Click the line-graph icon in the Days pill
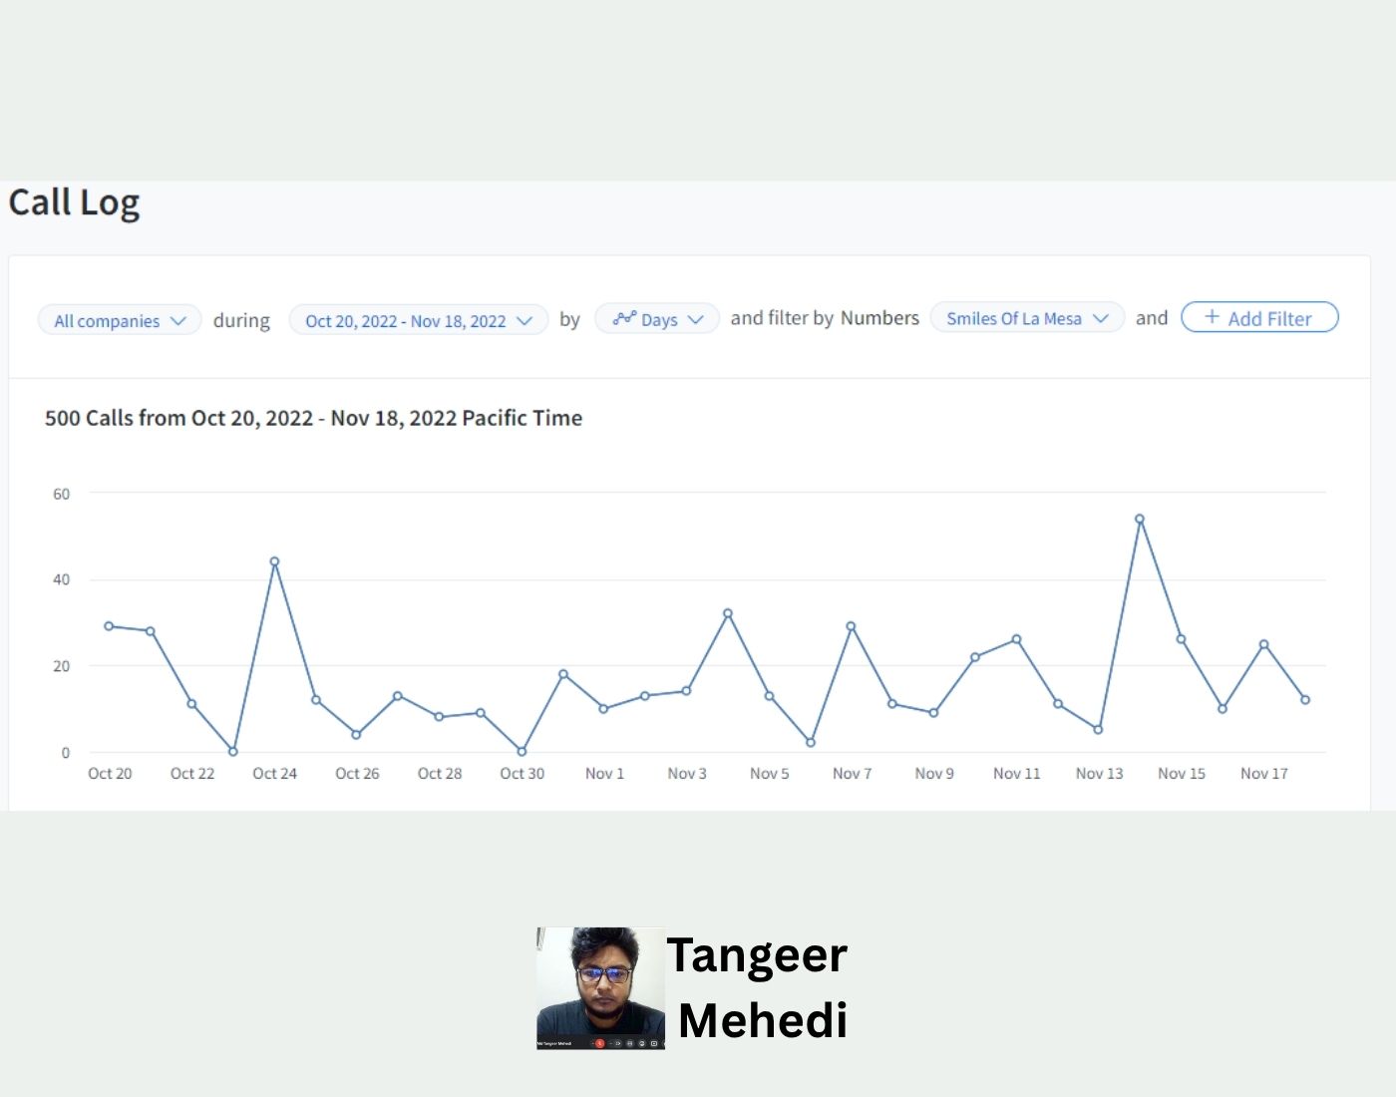This screenshot has width=1396, height=1097. pos(624,318)
